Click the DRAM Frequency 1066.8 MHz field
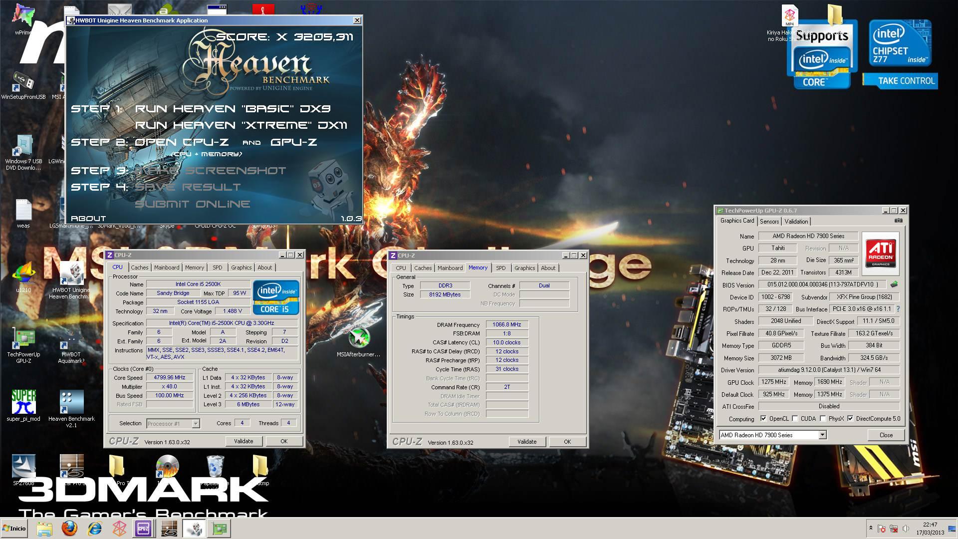The height and width of the screenshot is (539, 958). (x=507, y=325)
